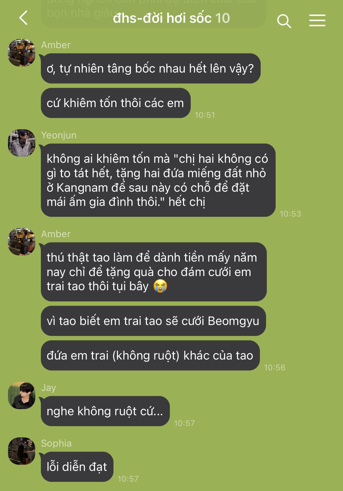Select the 'cứ khiêm tốn thôi các em' bubble

pyautogui.click(x=116, y=103)
